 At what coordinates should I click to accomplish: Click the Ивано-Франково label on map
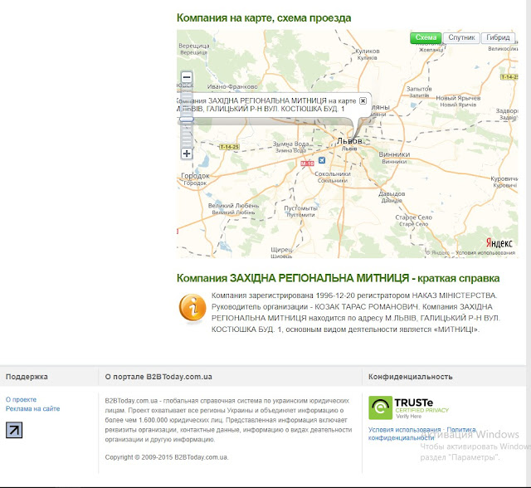tap(232, 86)
